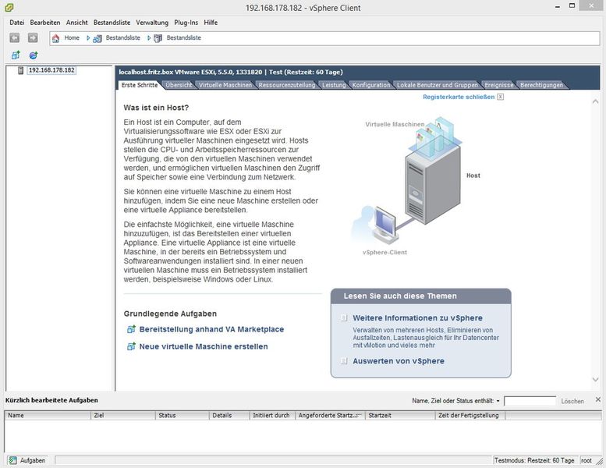Viewport: 606px width, 468px height.
Task: Close the recent tasks panel with X
Action: 598,399
